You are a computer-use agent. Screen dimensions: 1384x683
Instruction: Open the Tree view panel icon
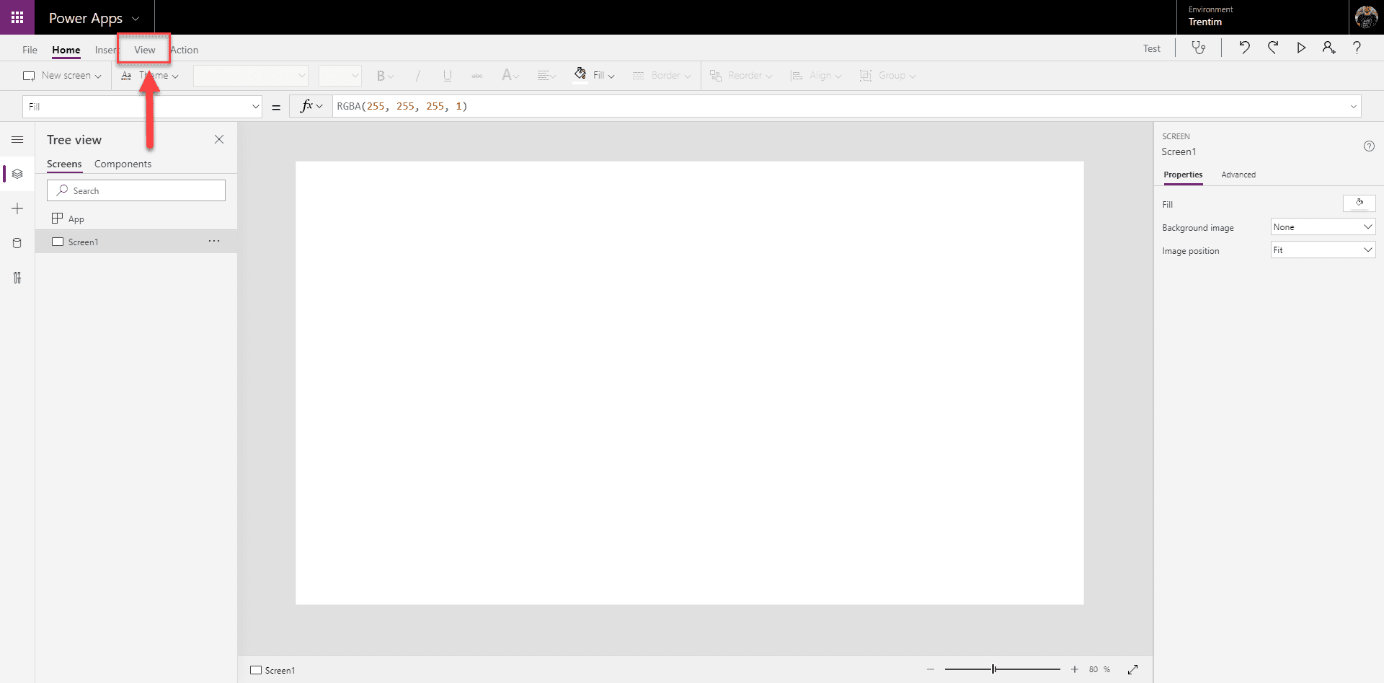coord(17,173)
